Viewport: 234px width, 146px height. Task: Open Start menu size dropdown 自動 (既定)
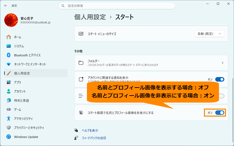pos(209,34)
